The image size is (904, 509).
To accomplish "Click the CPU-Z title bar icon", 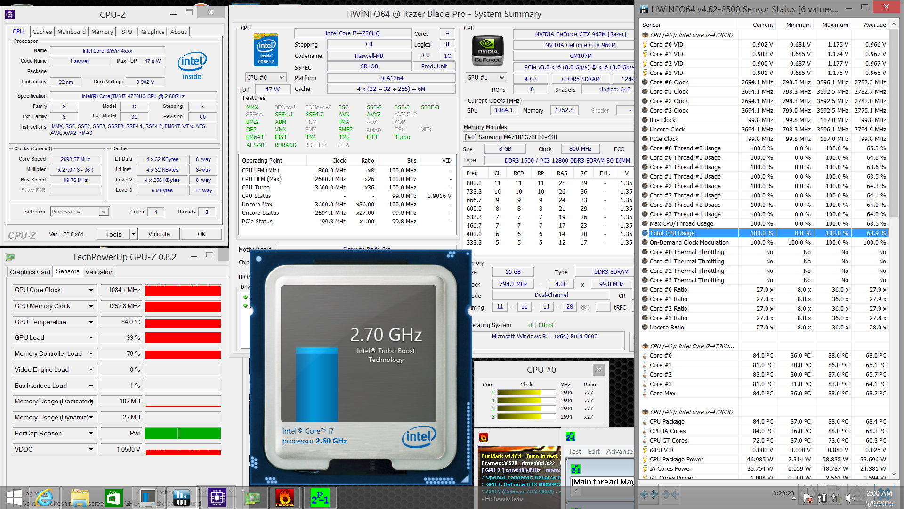I will pyautogui.click(x=10, y=15).
